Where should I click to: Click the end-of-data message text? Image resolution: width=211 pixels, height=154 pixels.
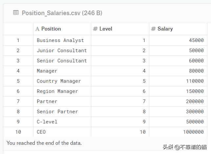click(44, 143)
